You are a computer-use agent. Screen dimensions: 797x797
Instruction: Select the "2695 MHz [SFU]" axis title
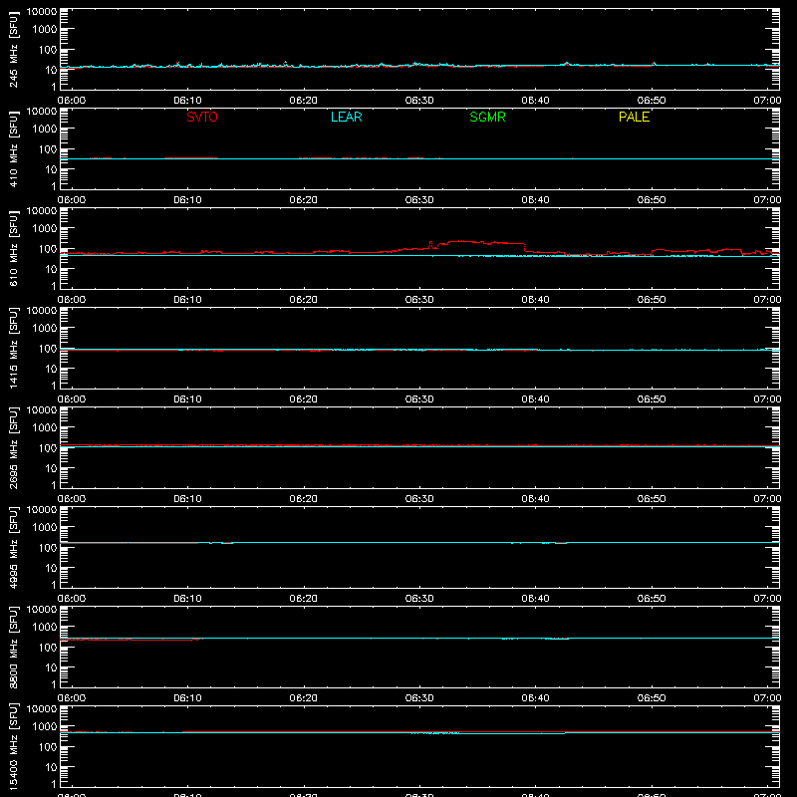(13, 447)
